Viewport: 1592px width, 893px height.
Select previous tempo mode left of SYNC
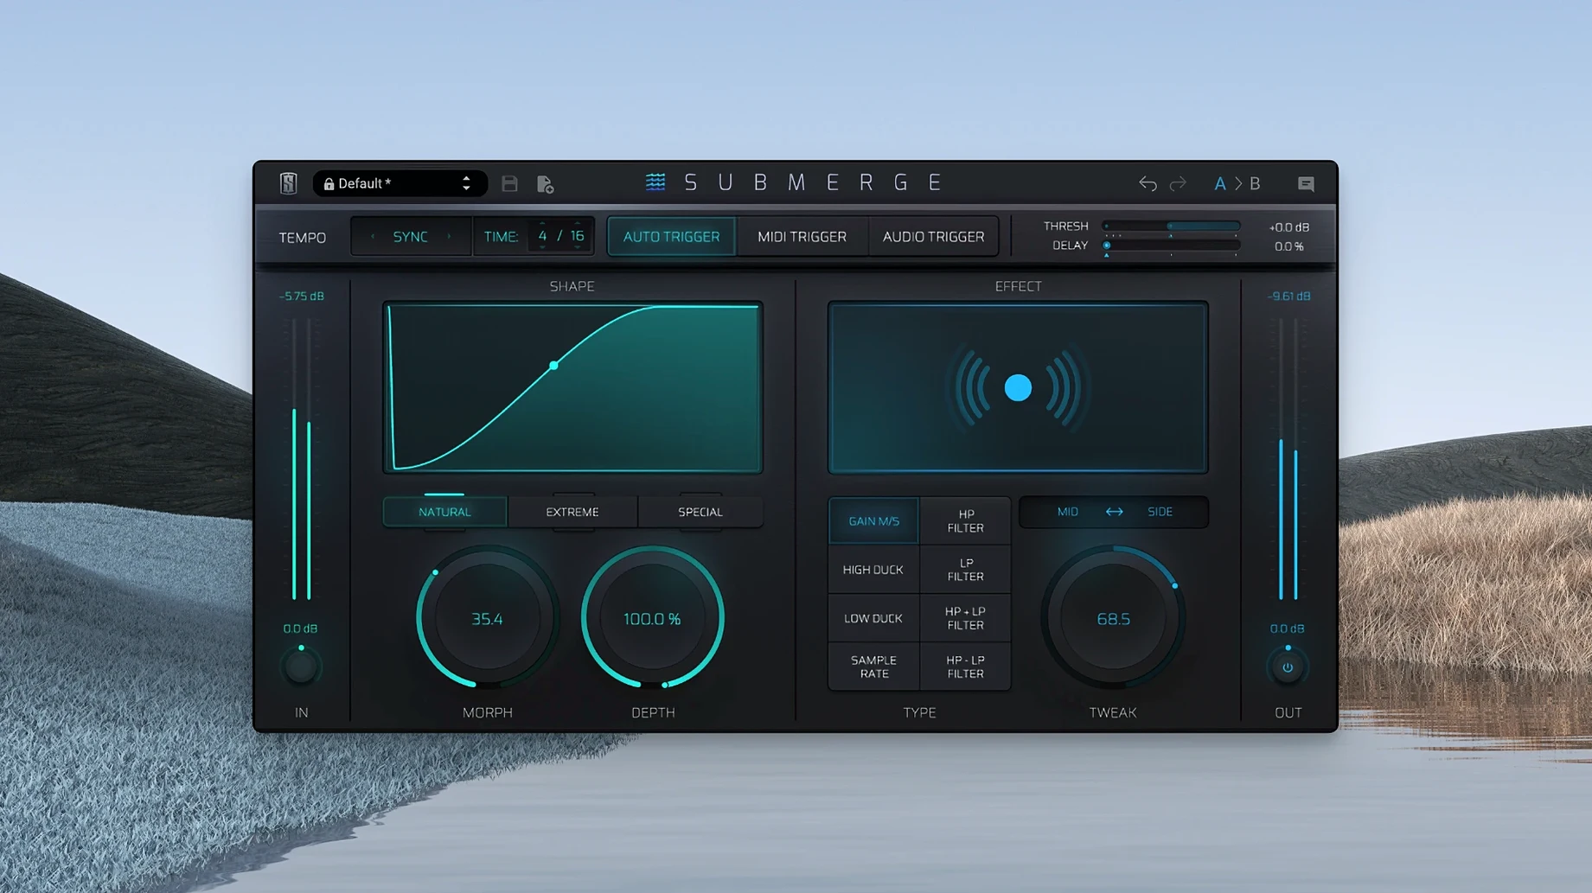pos(373,237)
